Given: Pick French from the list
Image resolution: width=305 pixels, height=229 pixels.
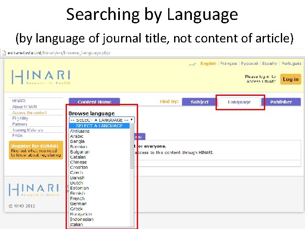Looking at the screenshot, I should 77,198.
